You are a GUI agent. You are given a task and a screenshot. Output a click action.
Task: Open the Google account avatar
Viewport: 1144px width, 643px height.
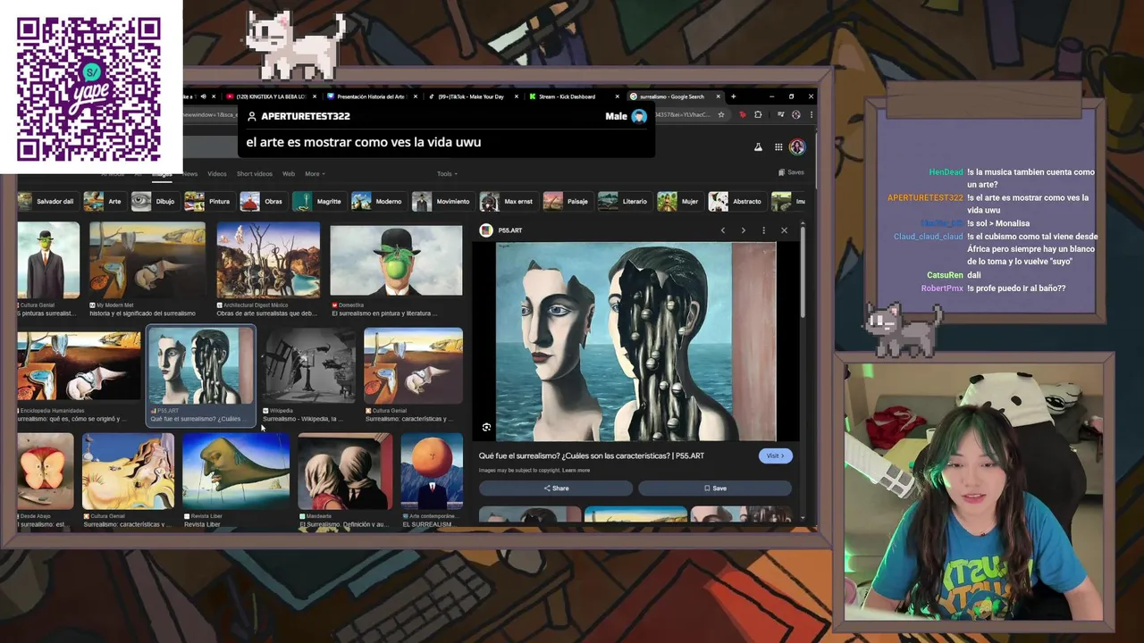click(x=797, y=147)
